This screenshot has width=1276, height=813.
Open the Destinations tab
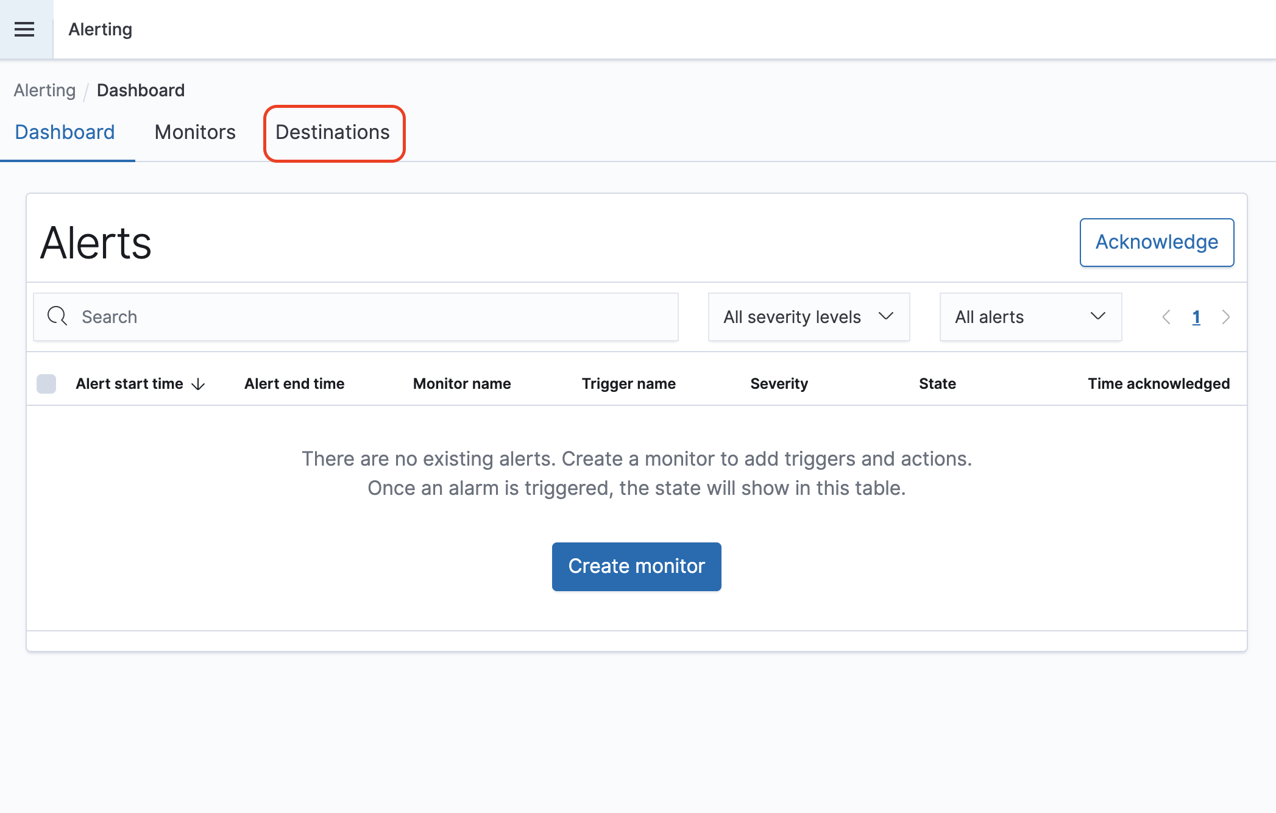tap(333, 132)
